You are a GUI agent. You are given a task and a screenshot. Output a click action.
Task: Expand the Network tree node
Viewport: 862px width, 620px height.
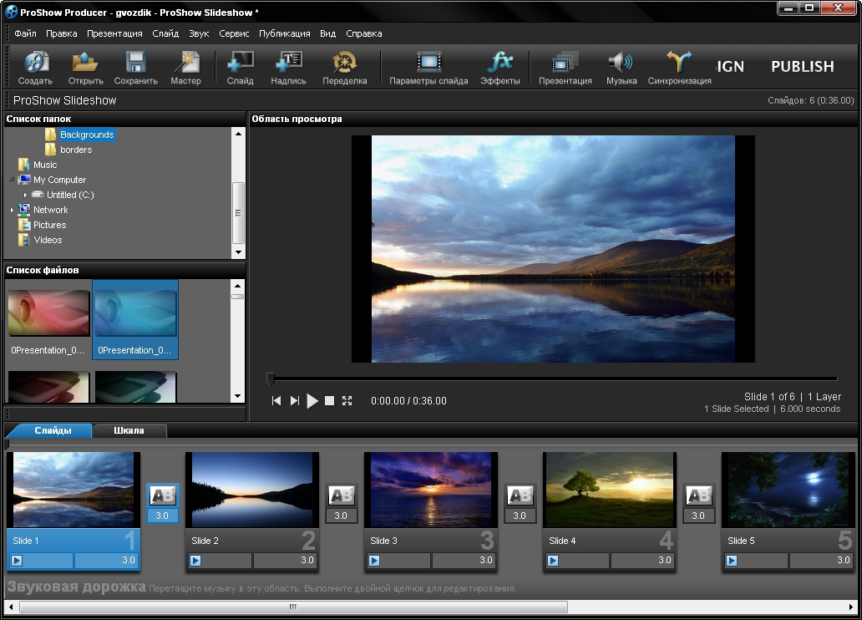(12, 210)
